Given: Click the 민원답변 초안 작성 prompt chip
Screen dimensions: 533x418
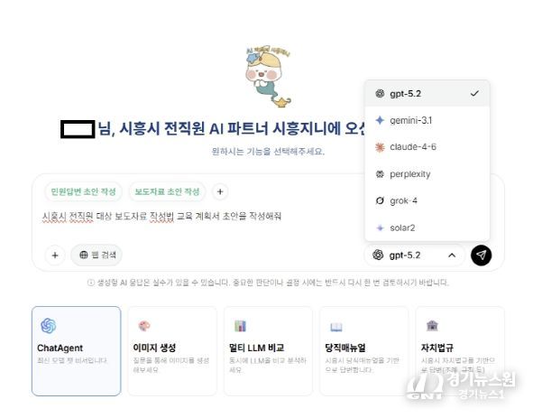Looking at the screenshot, I should click(83, 191).
